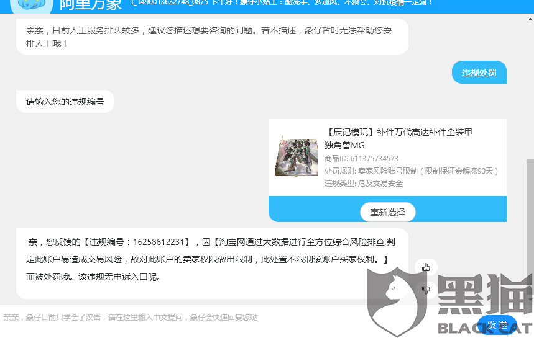Viewport: 534px width, 338px height.
Task: Click the scrollbar up arrow
Action: [x=530, y=19]
